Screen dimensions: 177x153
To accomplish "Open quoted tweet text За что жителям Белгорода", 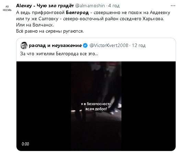I will (x=59, y=54).
